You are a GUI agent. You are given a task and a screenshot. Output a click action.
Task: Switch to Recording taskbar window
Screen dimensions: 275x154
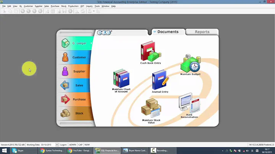pos(163,151)
